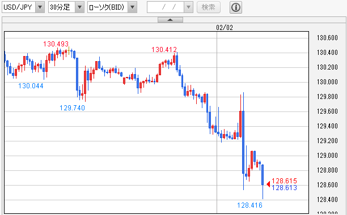Select the 128.416 low price label

249,205
